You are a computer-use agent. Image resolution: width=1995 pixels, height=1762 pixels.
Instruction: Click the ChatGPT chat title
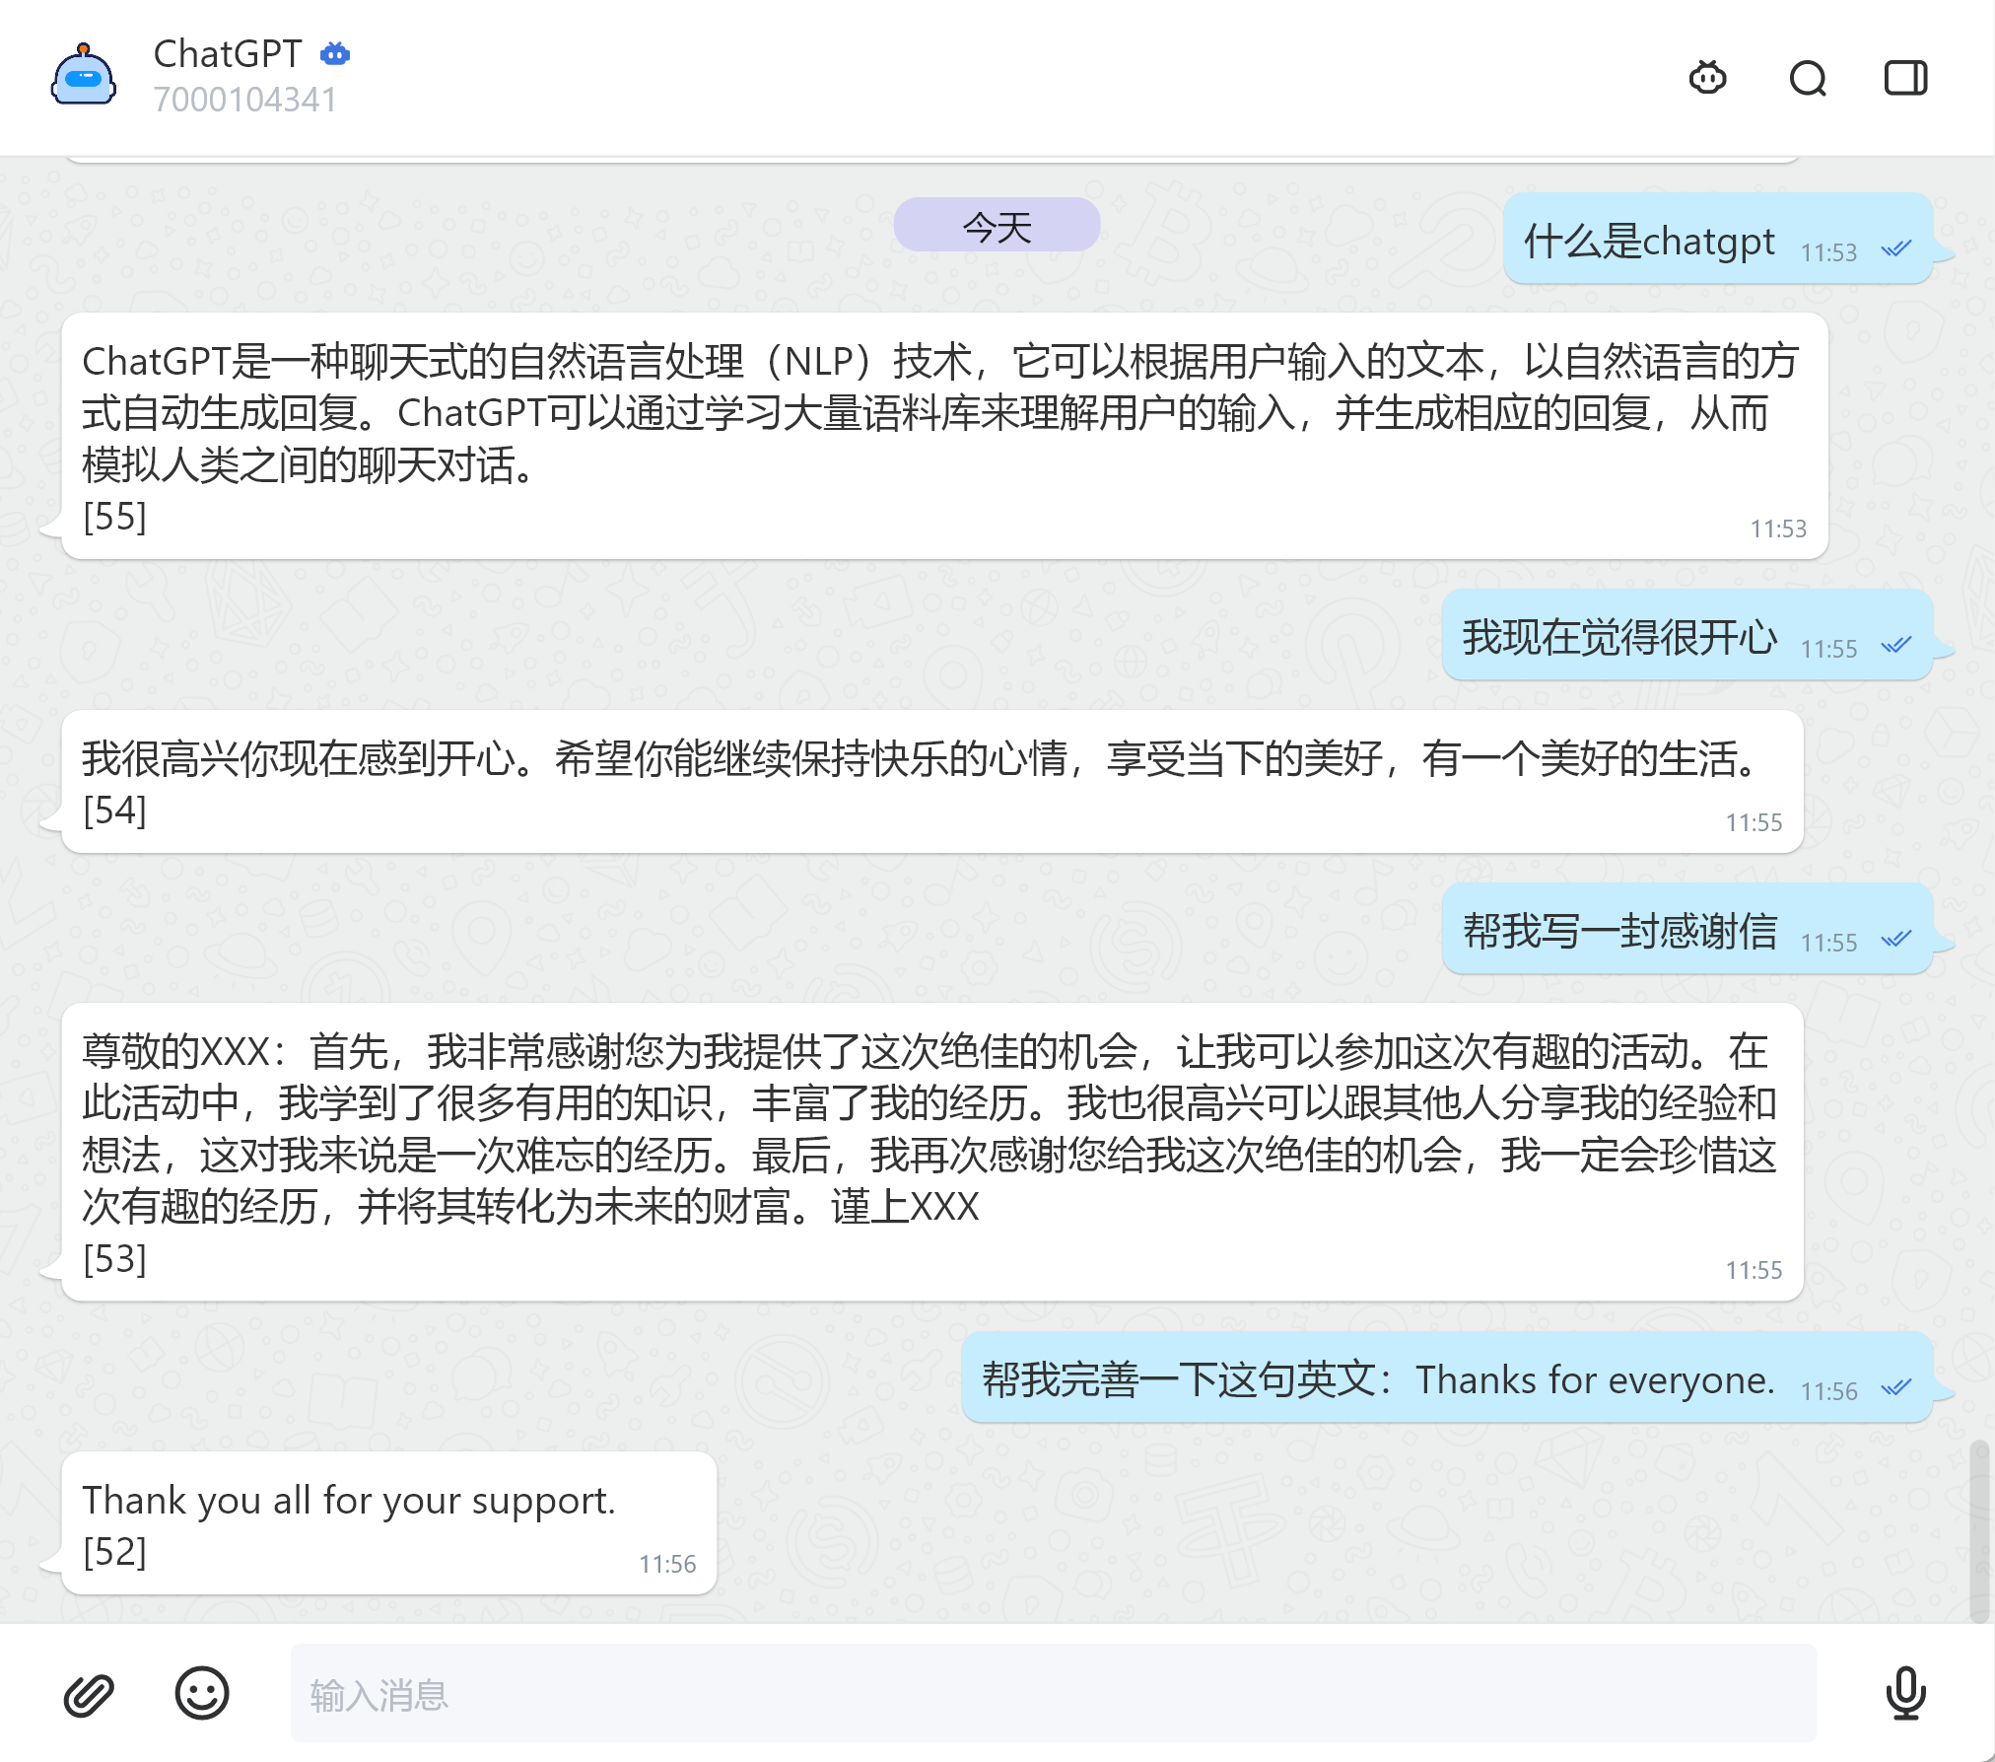(227, 54)
